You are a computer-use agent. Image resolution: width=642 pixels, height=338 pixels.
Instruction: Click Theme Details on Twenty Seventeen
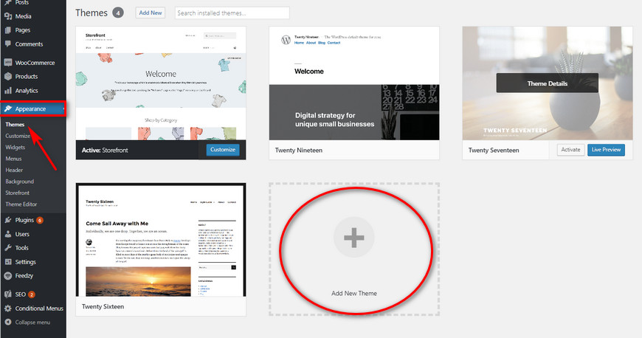pyautogui.click(x=548, y=83)
